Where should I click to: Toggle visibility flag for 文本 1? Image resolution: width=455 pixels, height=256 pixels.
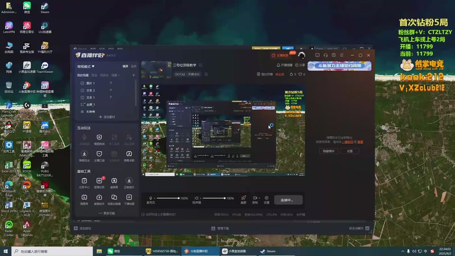coord(111,97)
